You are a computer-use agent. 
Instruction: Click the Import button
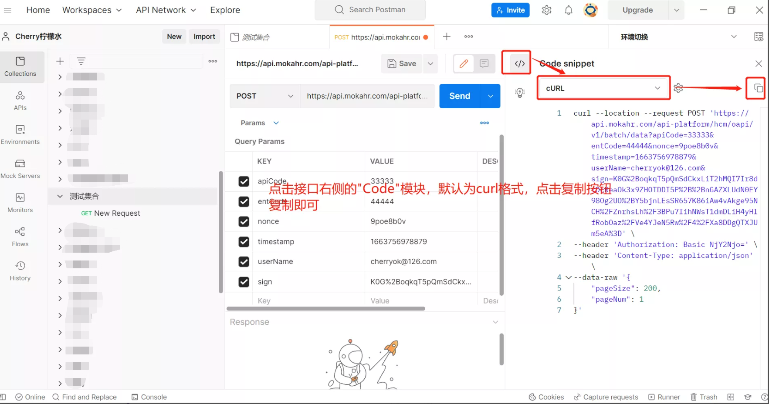[x=204, y=37]
